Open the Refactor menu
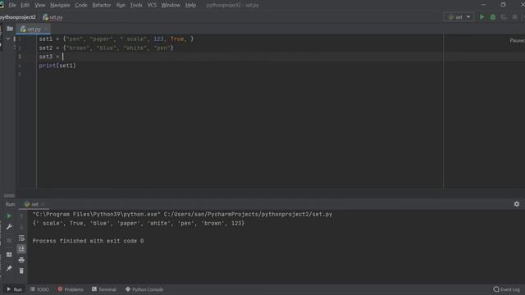Viewport: 525px width, 295px height. click(102, 5)
